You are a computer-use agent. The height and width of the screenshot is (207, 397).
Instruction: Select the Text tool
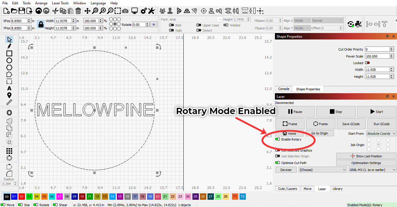coord(9,88)
